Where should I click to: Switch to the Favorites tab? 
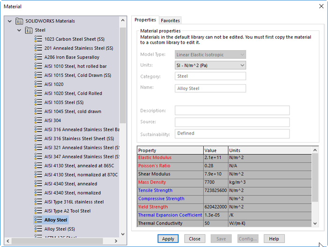point(170,21)
